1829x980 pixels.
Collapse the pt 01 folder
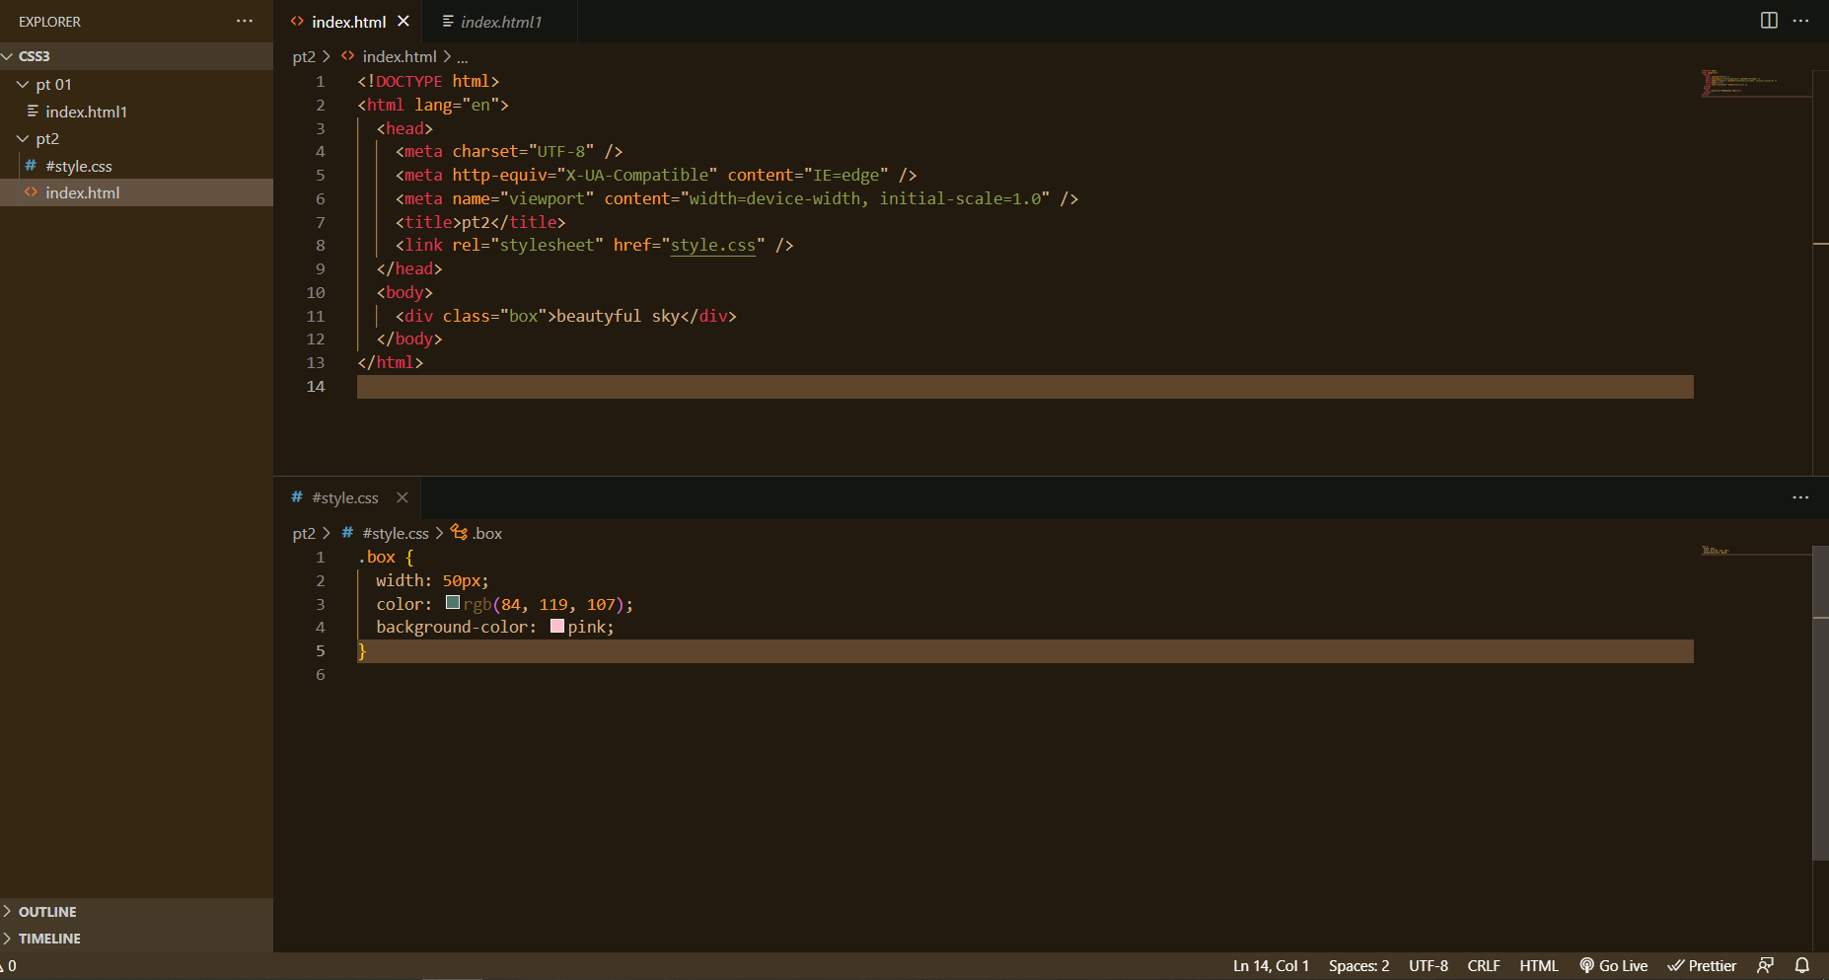pyautogui.click(x=136, y=84)
